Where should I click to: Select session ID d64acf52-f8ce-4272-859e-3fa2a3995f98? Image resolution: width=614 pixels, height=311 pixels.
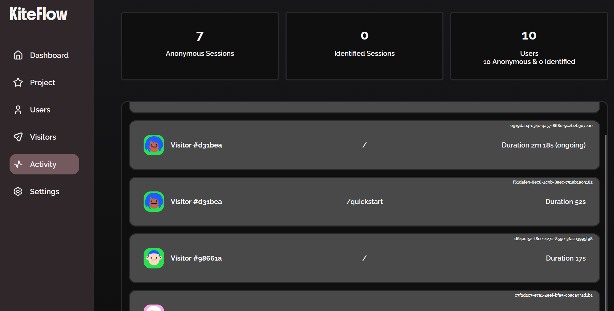click(553, 239)
